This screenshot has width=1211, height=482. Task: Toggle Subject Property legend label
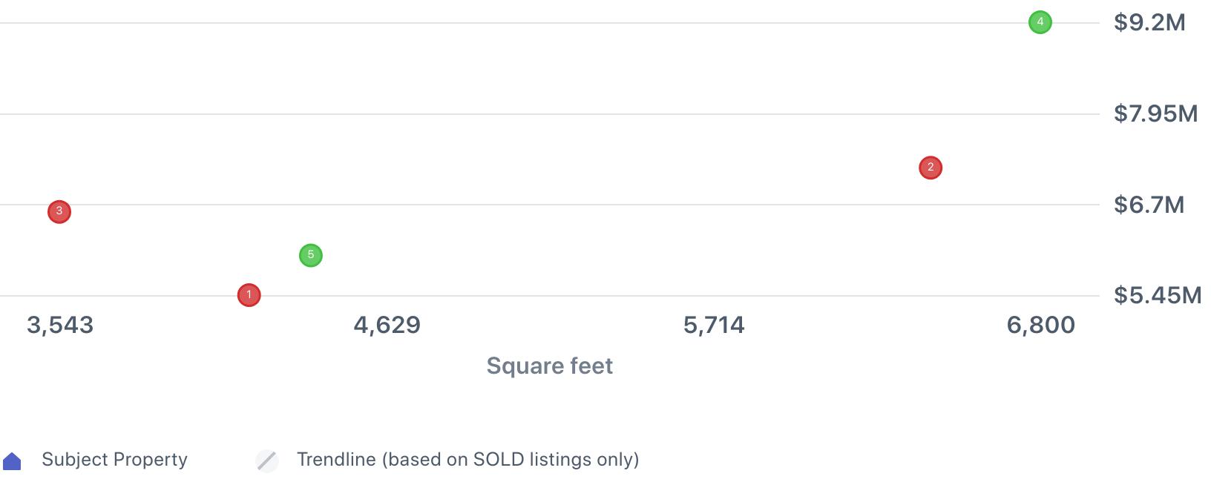[x=114, y=460]
